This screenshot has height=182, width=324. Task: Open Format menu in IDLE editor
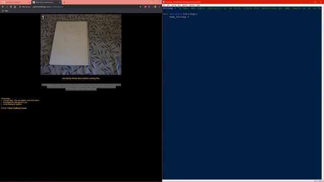click(174, 5)
